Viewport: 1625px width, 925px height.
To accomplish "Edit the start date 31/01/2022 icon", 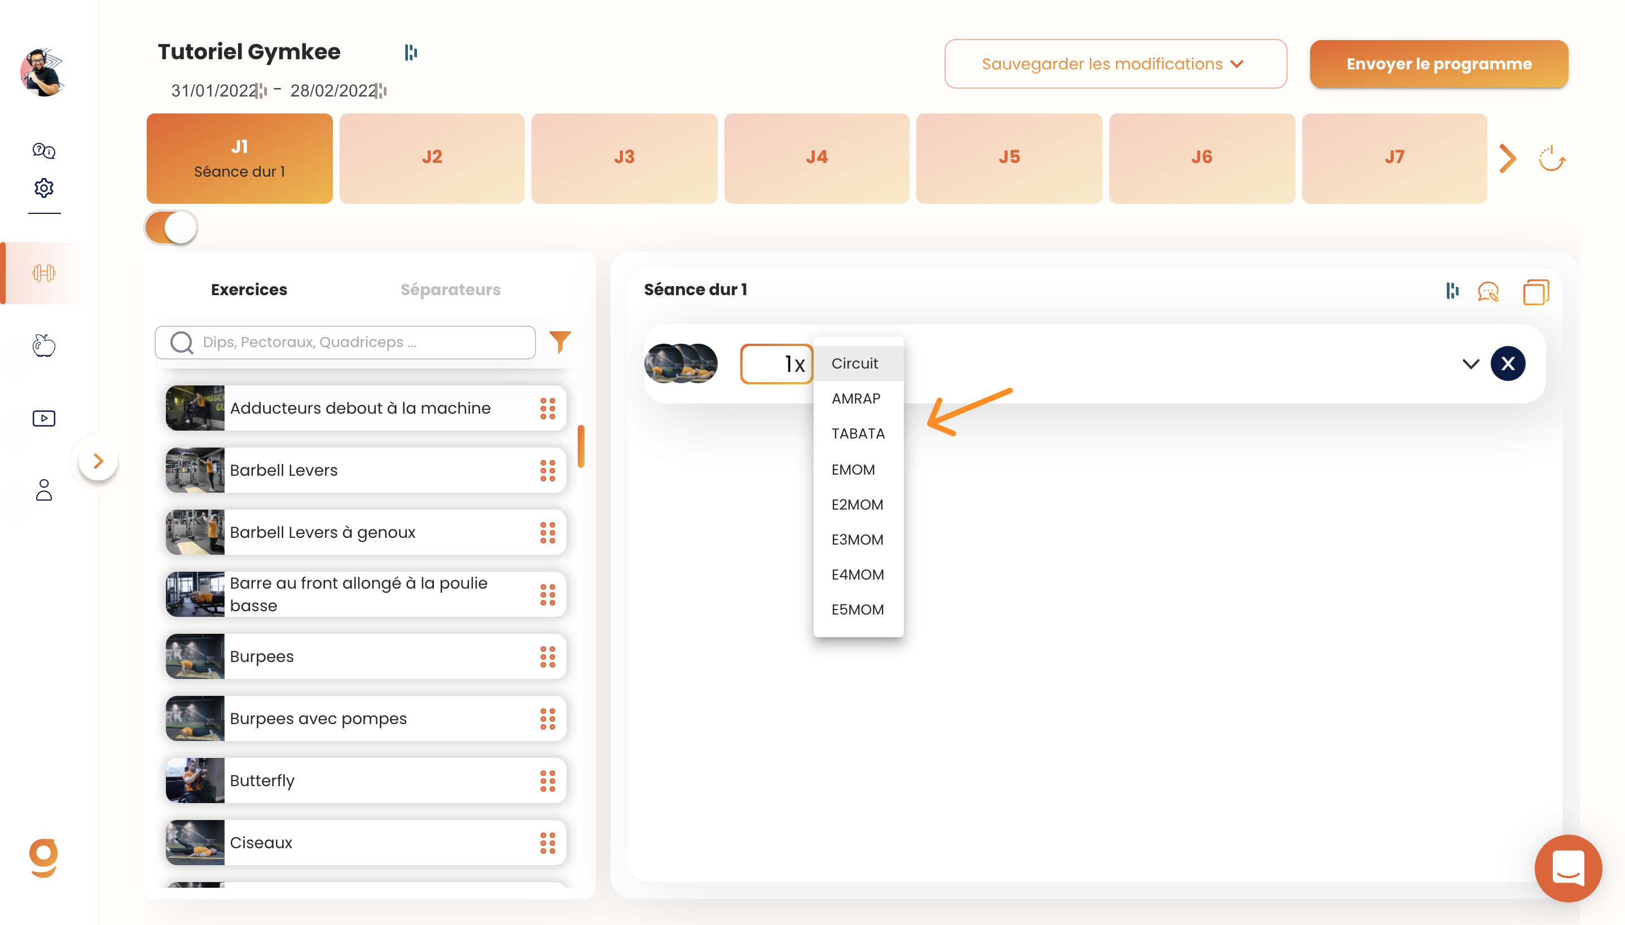I will (x=262, y=91).
